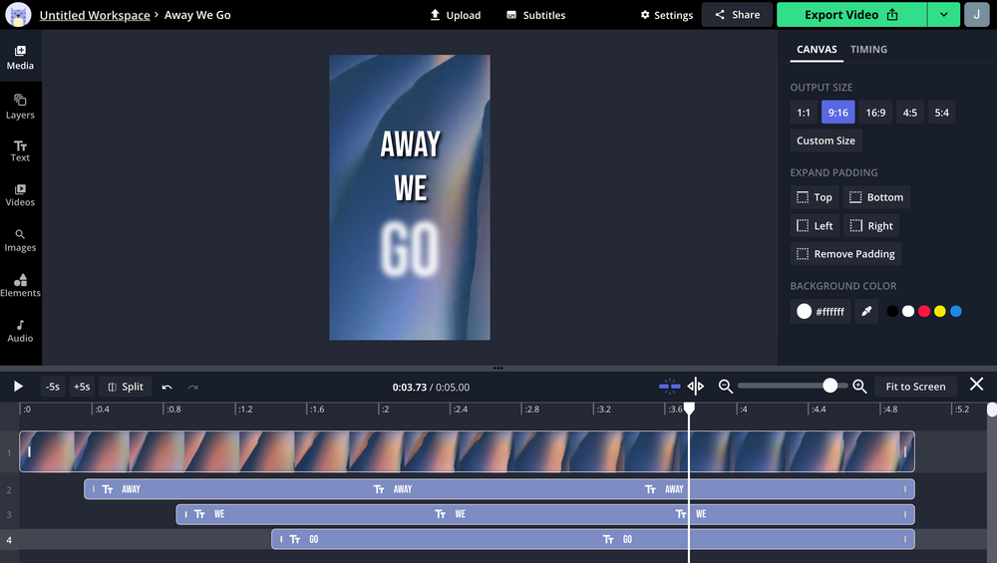This screenshot has width=997, height=563.
Task: Click the timeline resize handle dots
Action: pos(498,368)
